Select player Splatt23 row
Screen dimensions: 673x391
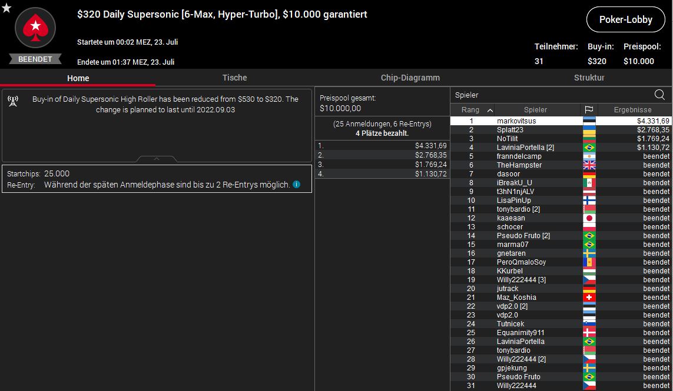click(x=510, y=130)
